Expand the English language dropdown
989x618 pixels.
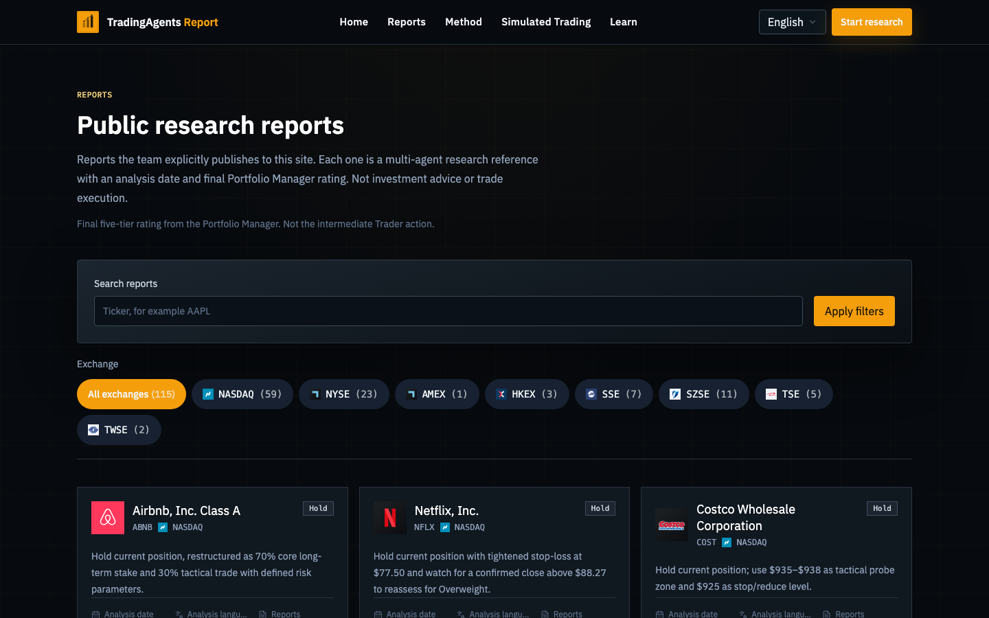tap(792, 22)
